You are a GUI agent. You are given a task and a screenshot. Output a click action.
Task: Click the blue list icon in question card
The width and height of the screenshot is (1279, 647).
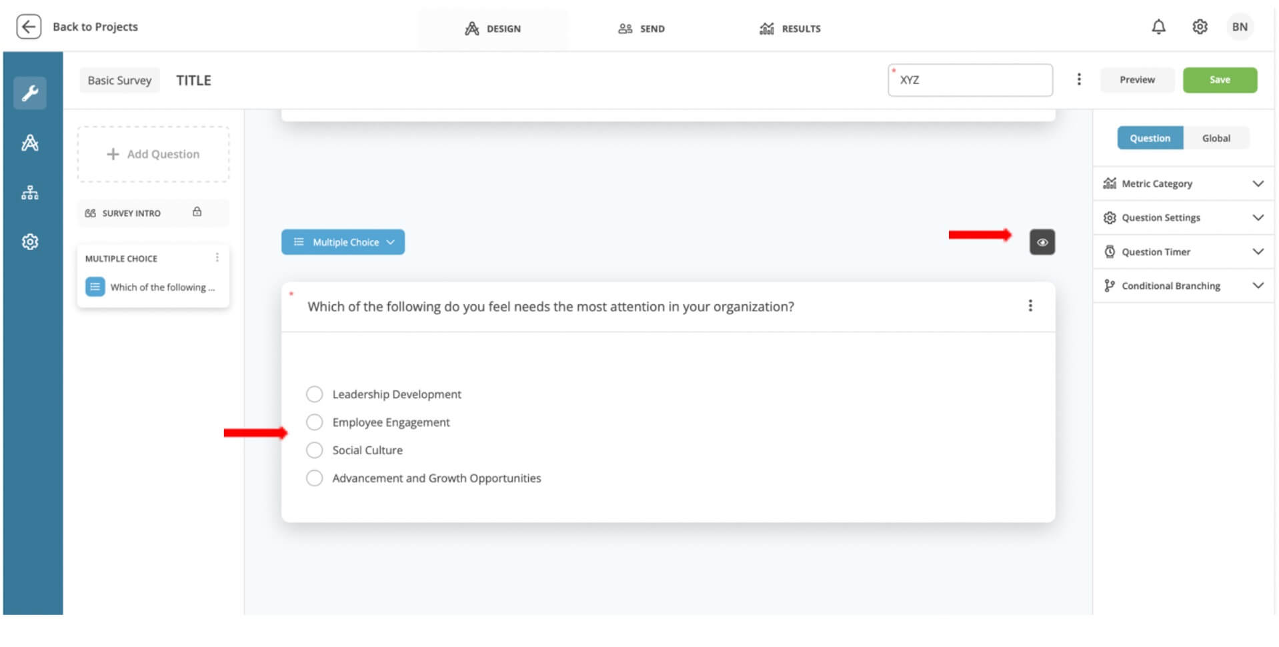point(95,287)
